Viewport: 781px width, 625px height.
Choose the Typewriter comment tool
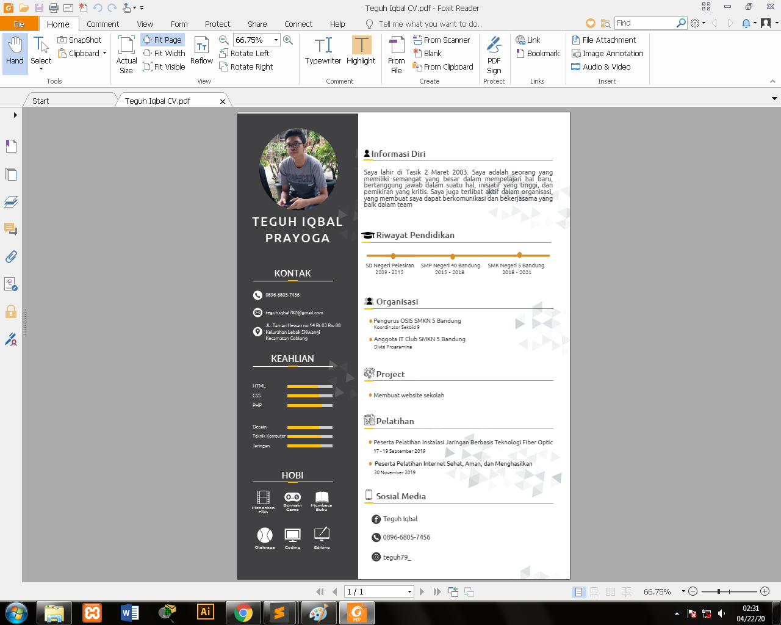(323, 51)
